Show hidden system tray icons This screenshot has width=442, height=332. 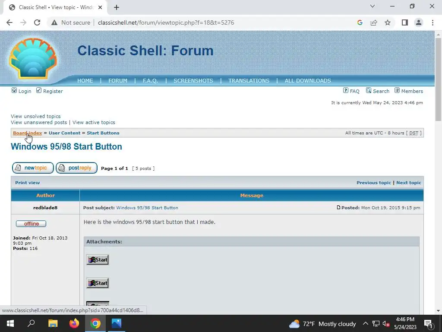click(x=365, y=323)
